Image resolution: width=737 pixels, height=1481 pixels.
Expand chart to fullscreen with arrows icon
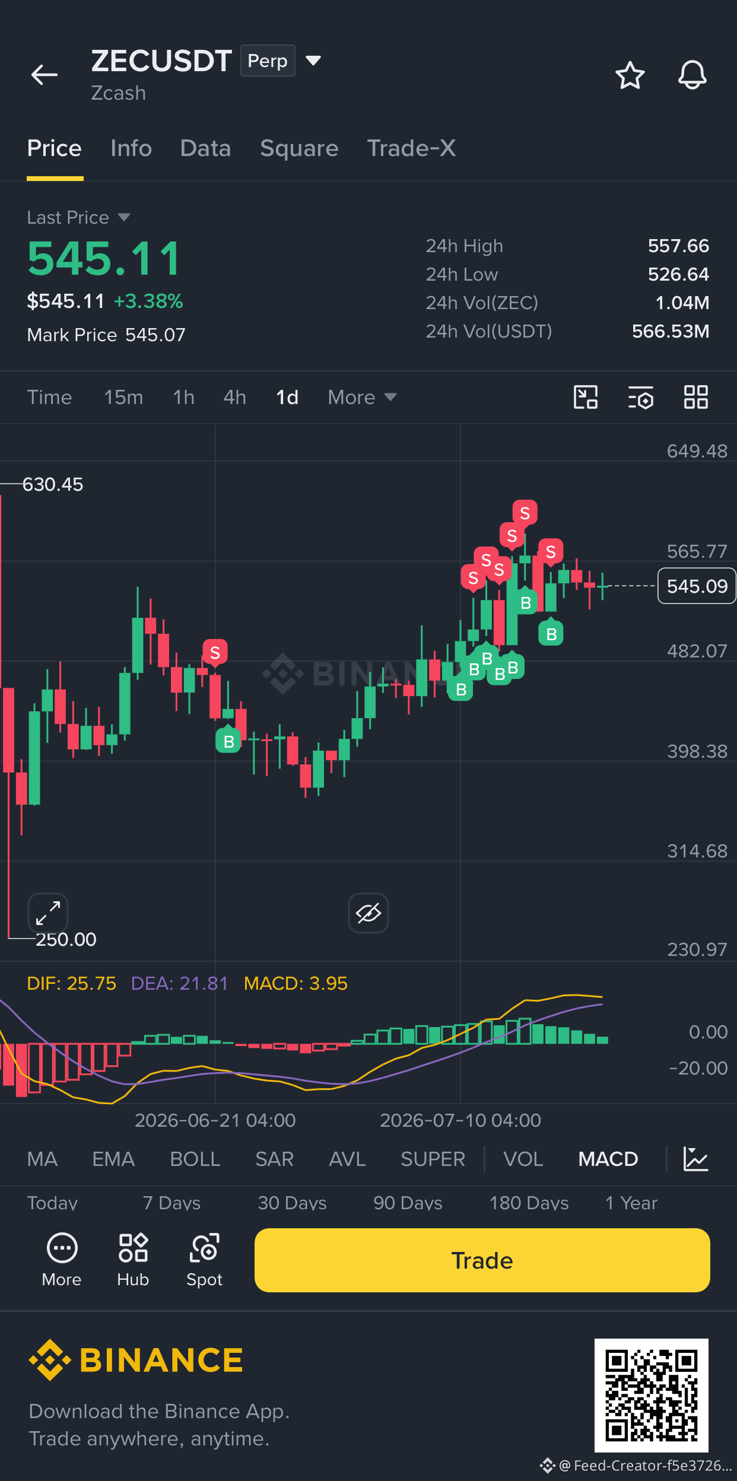(x=48, y=913)
